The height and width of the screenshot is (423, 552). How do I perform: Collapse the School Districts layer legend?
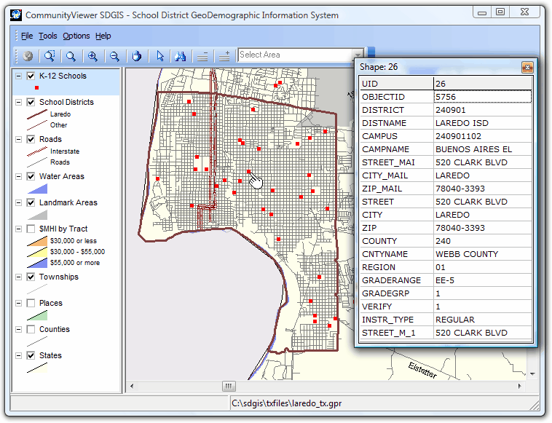(17, 103)
